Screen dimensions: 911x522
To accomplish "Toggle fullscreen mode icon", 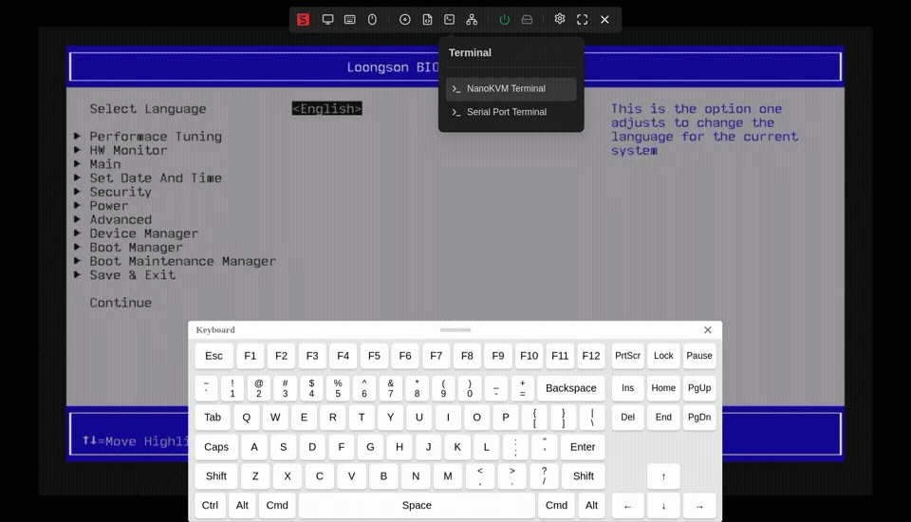I will coord(582,20).
